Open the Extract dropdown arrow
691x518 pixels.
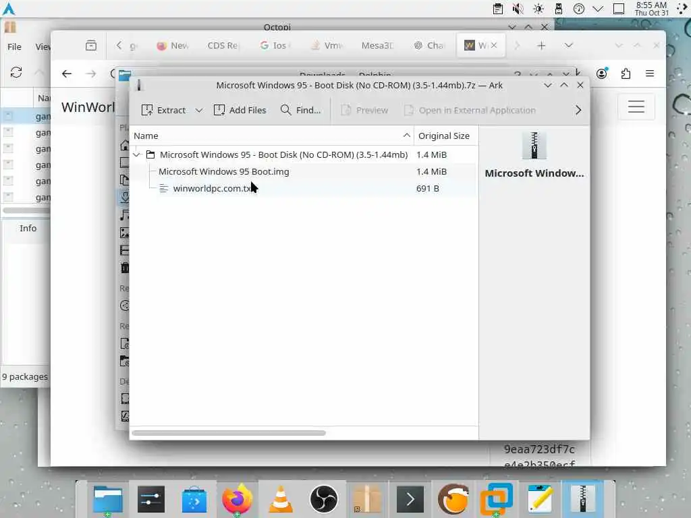[x=199, y=110]
